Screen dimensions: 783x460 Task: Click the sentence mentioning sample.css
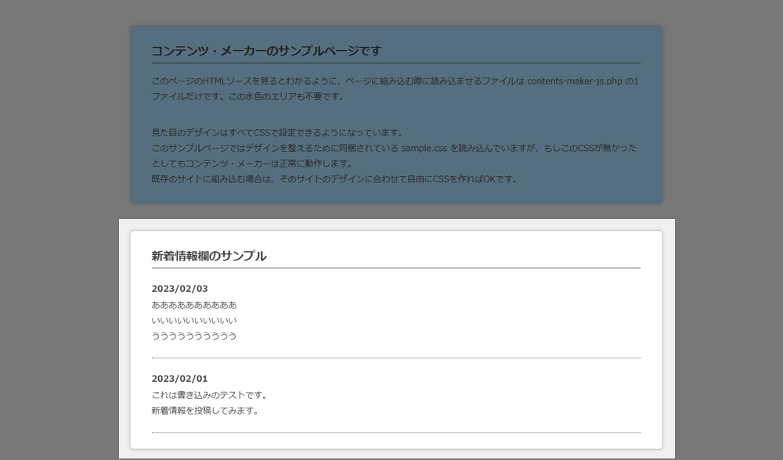click(x=394, y=148)
